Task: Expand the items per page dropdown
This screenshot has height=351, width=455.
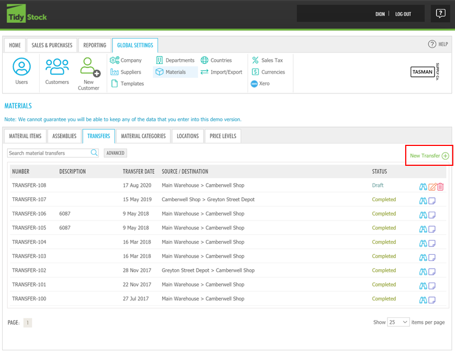Action: tap(398, 322)
